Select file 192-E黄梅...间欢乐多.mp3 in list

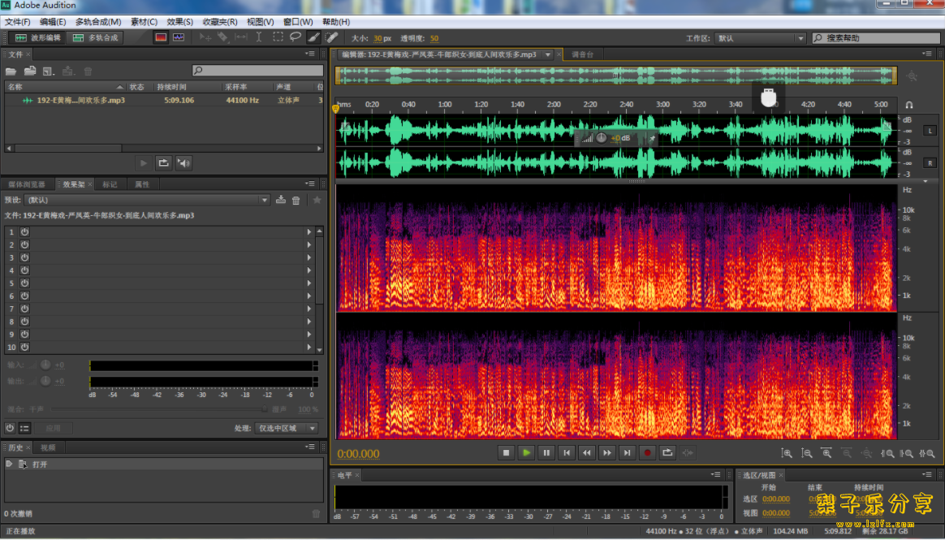[80, 100]
